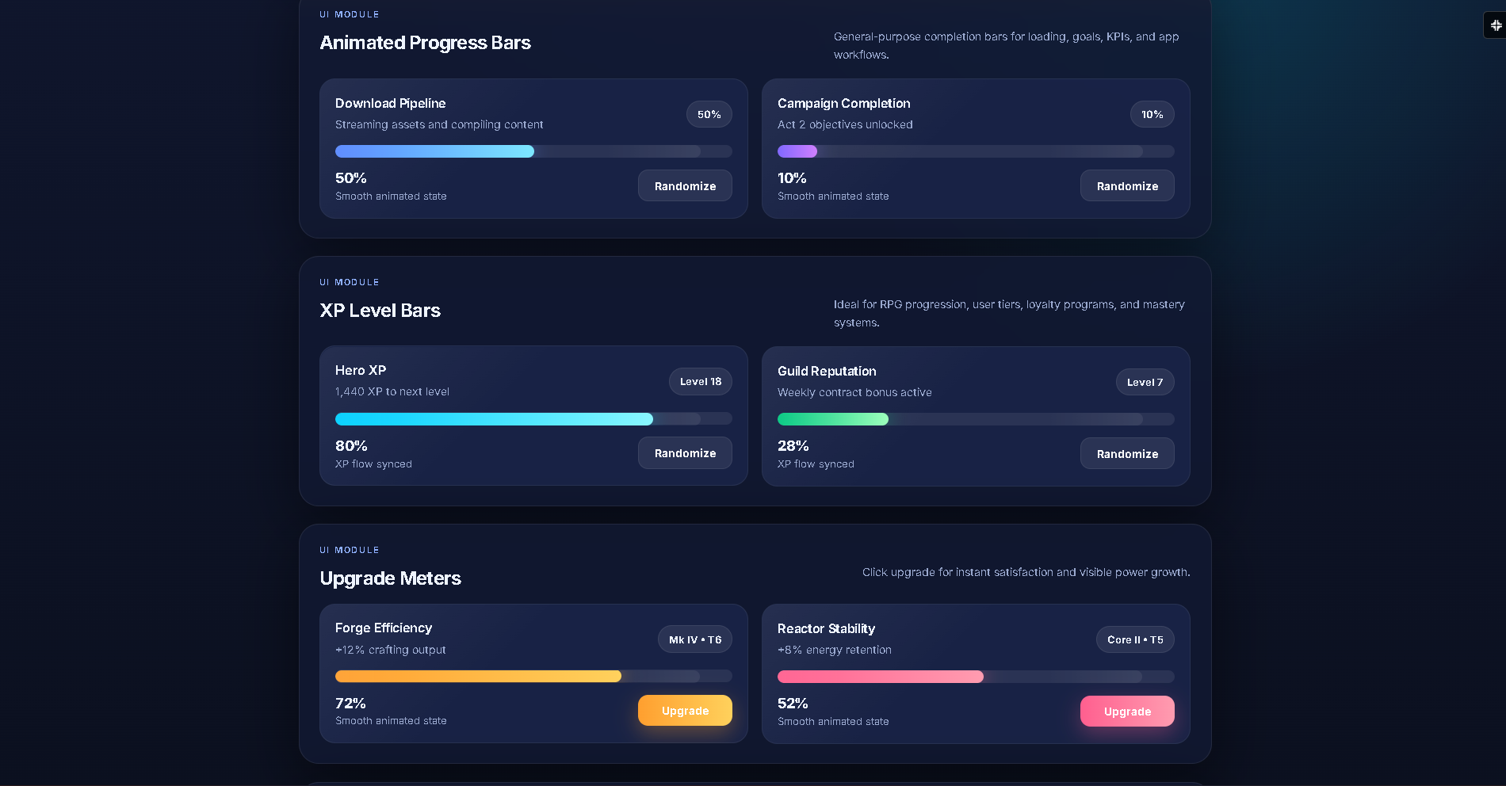Click the Campaign Completion purple progress bar
1506x786 pixels.
point(975,151)
